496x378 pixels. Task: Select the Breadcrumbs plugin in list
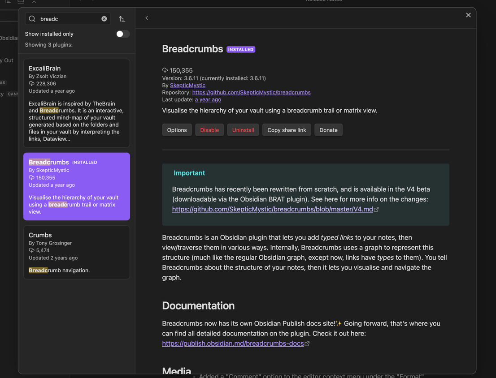coord(77,186)
